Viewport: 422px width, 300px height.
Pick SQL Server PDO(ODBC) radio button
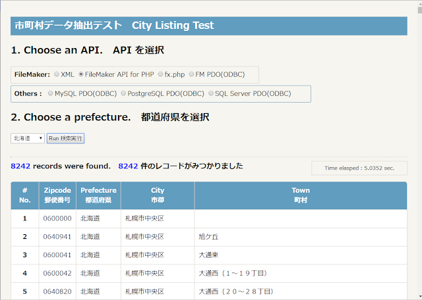pyautogui.click(x=211, y=93)
